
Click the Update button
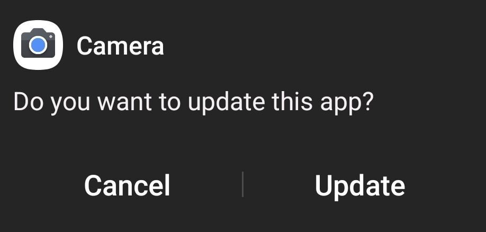[360, 185]
